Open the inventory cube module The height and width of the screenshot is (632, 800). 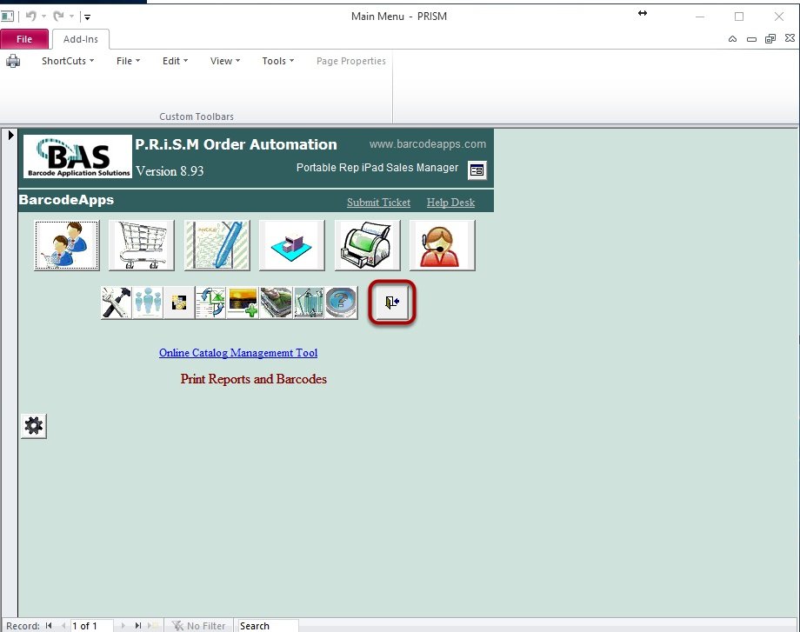click(x=292, y=245)
